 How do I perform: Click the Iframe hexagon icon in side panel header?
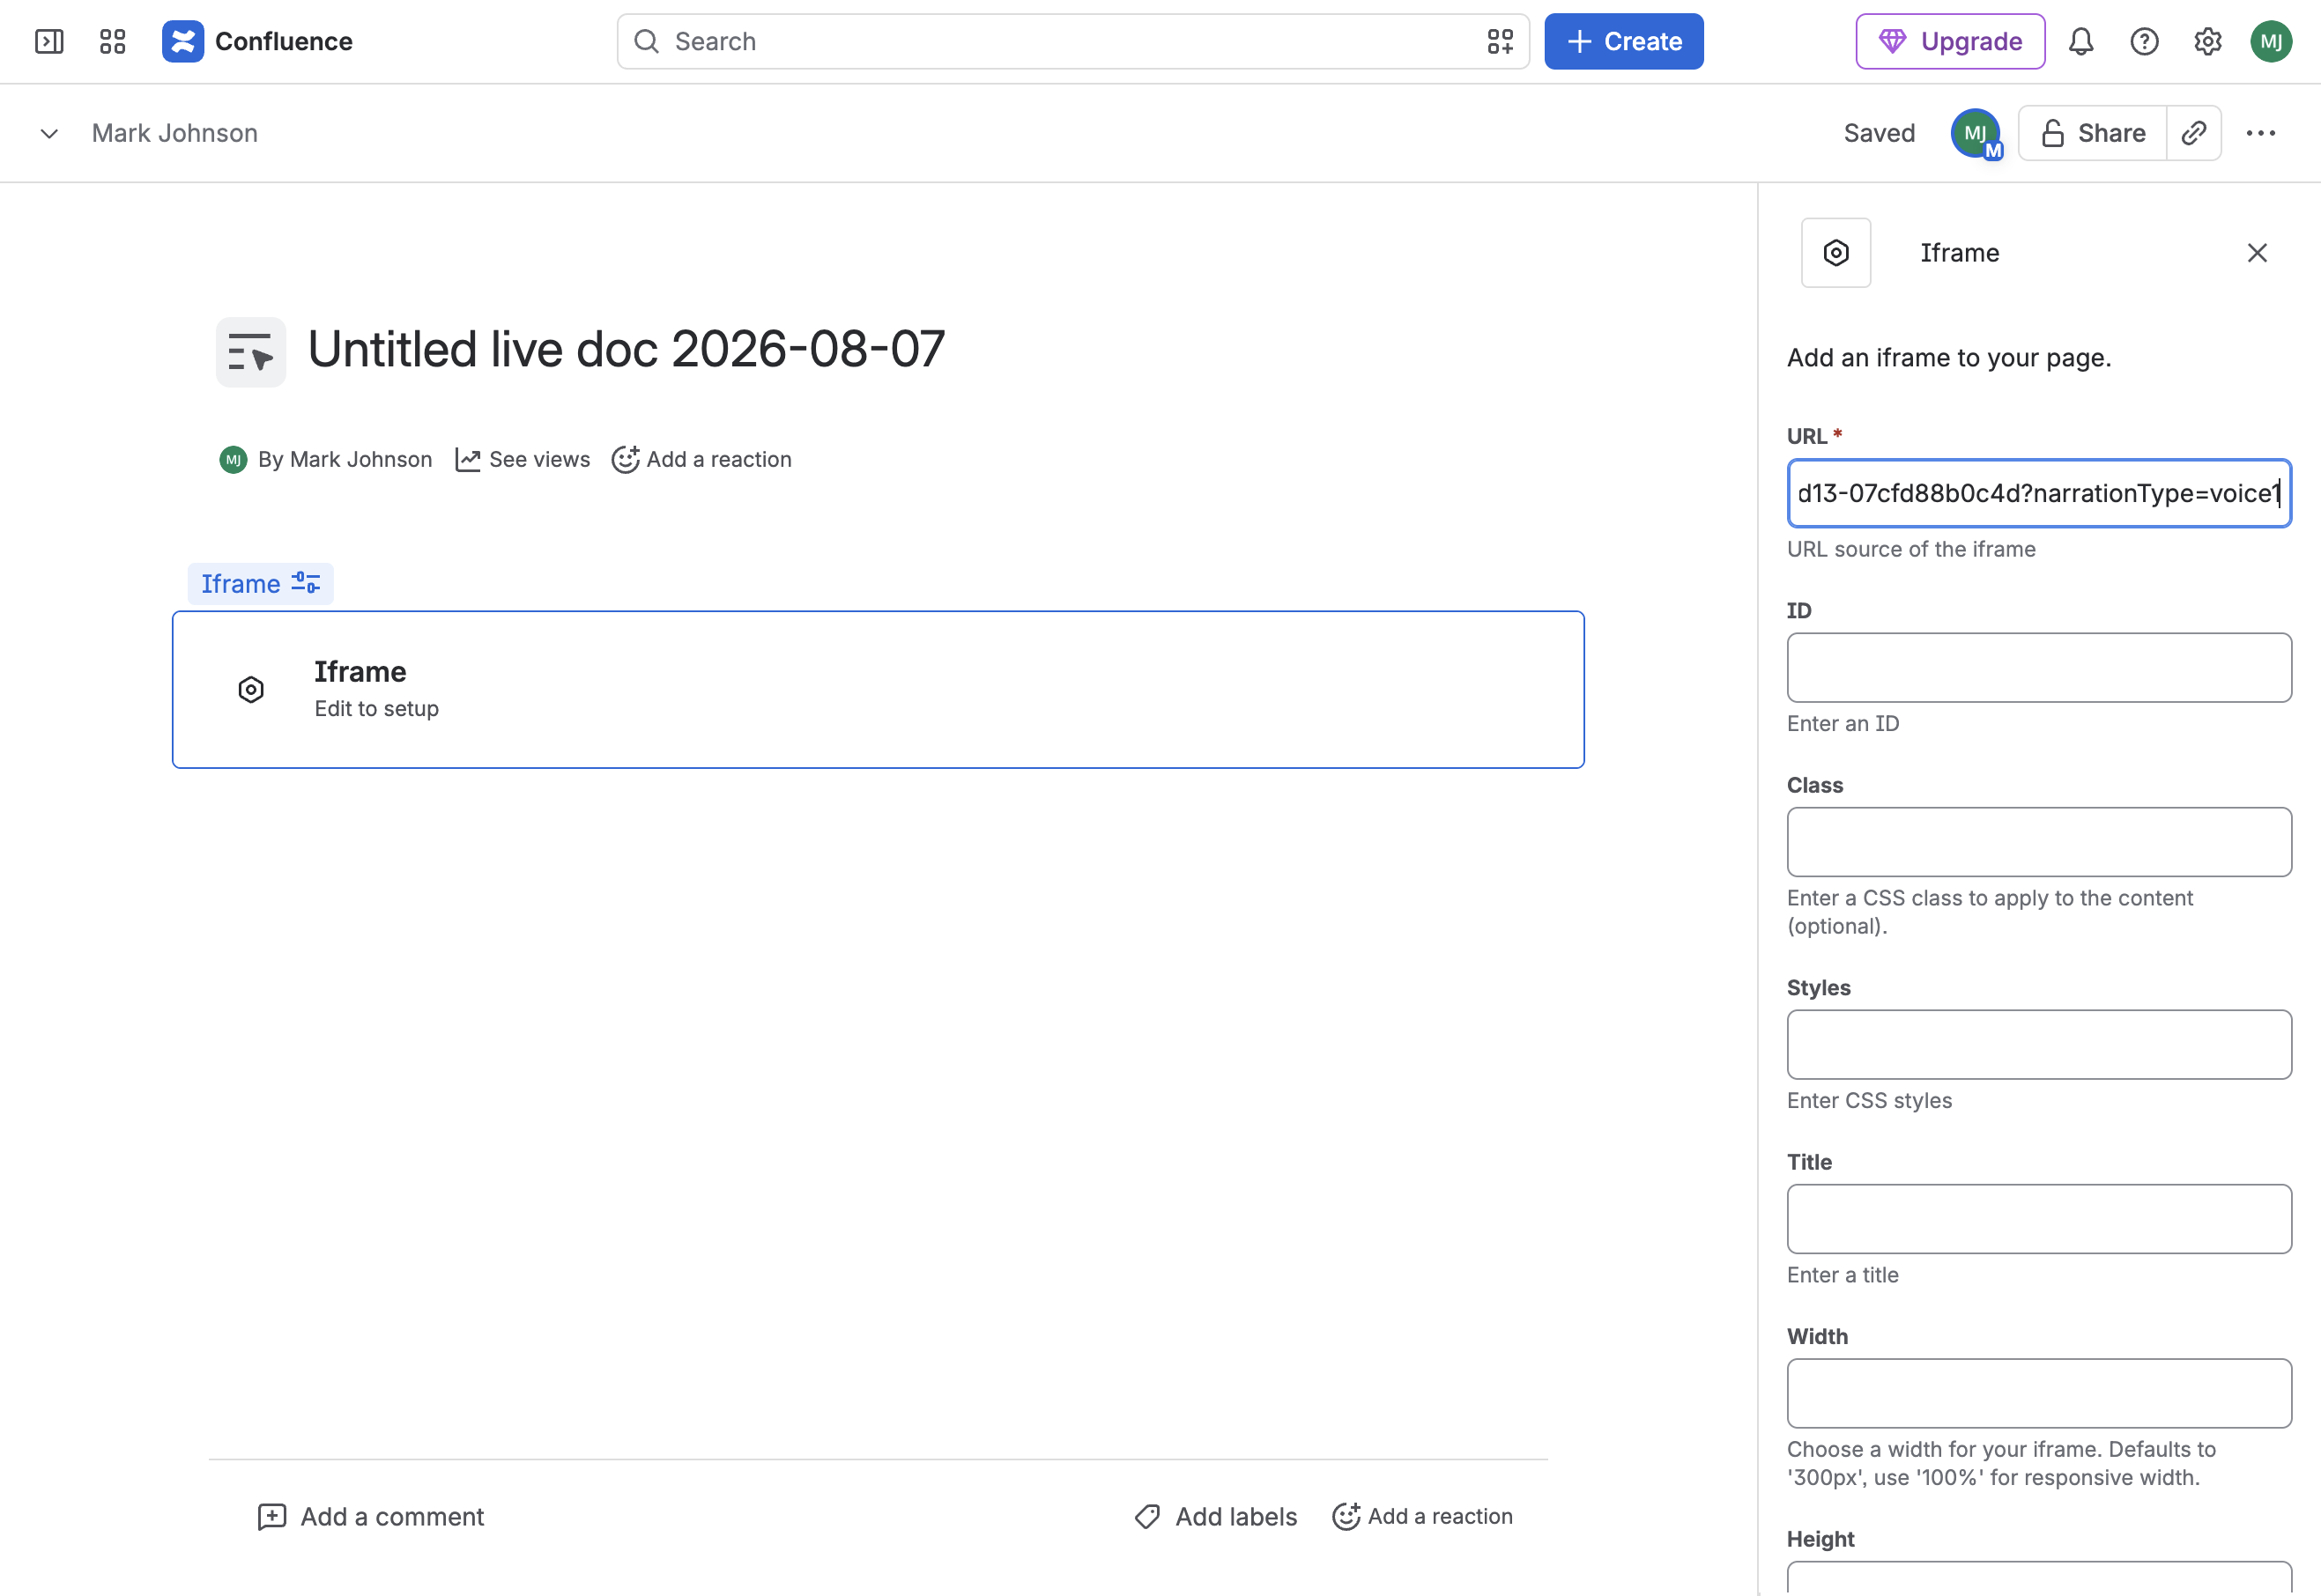click(1835, 253)
